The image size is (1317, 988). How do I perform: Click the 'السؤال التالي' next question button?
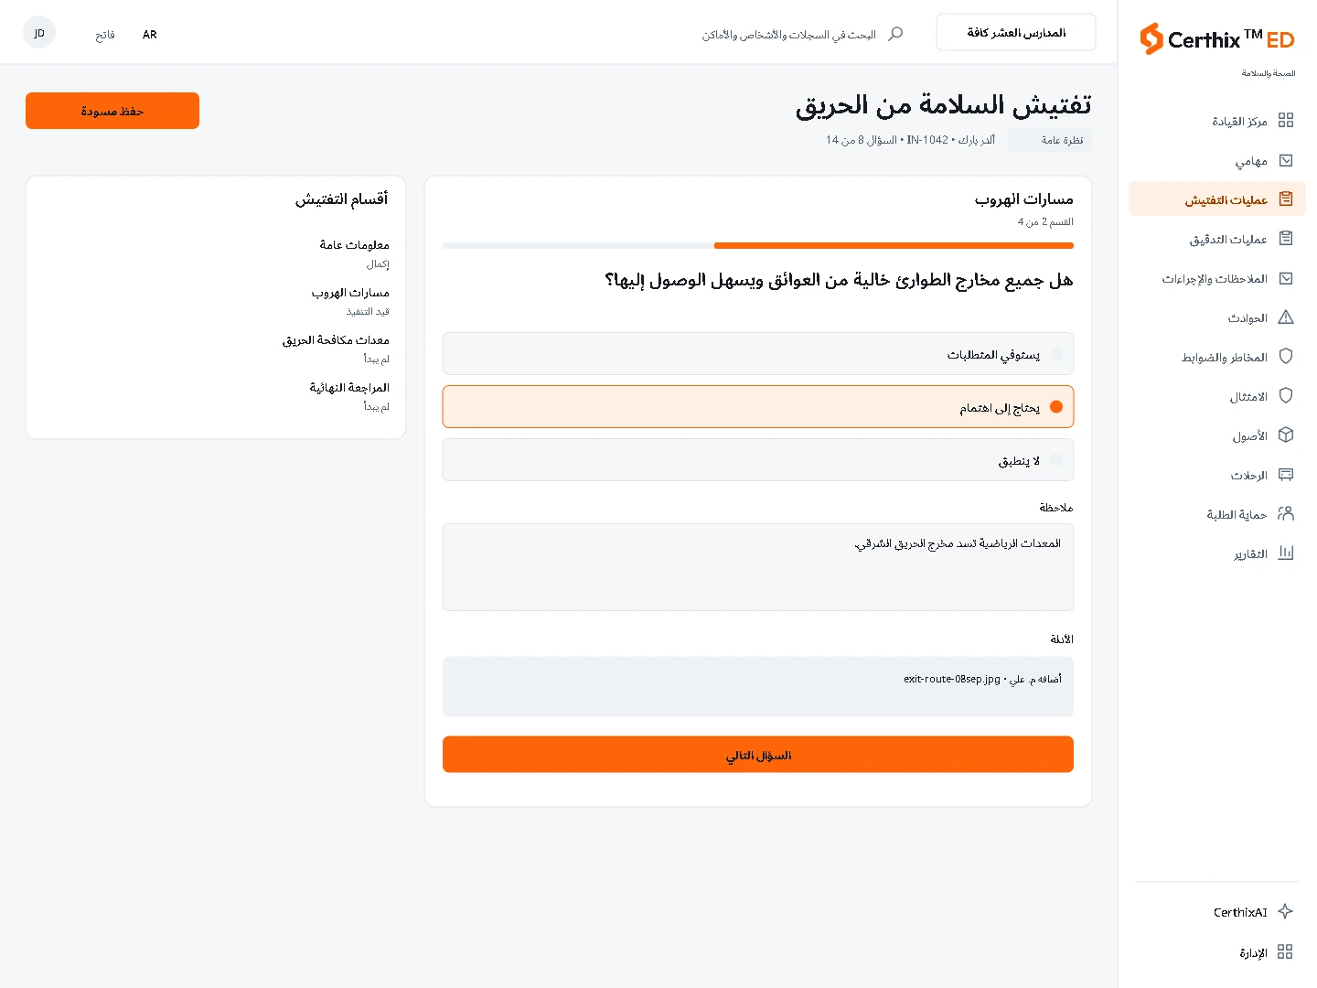758,755
